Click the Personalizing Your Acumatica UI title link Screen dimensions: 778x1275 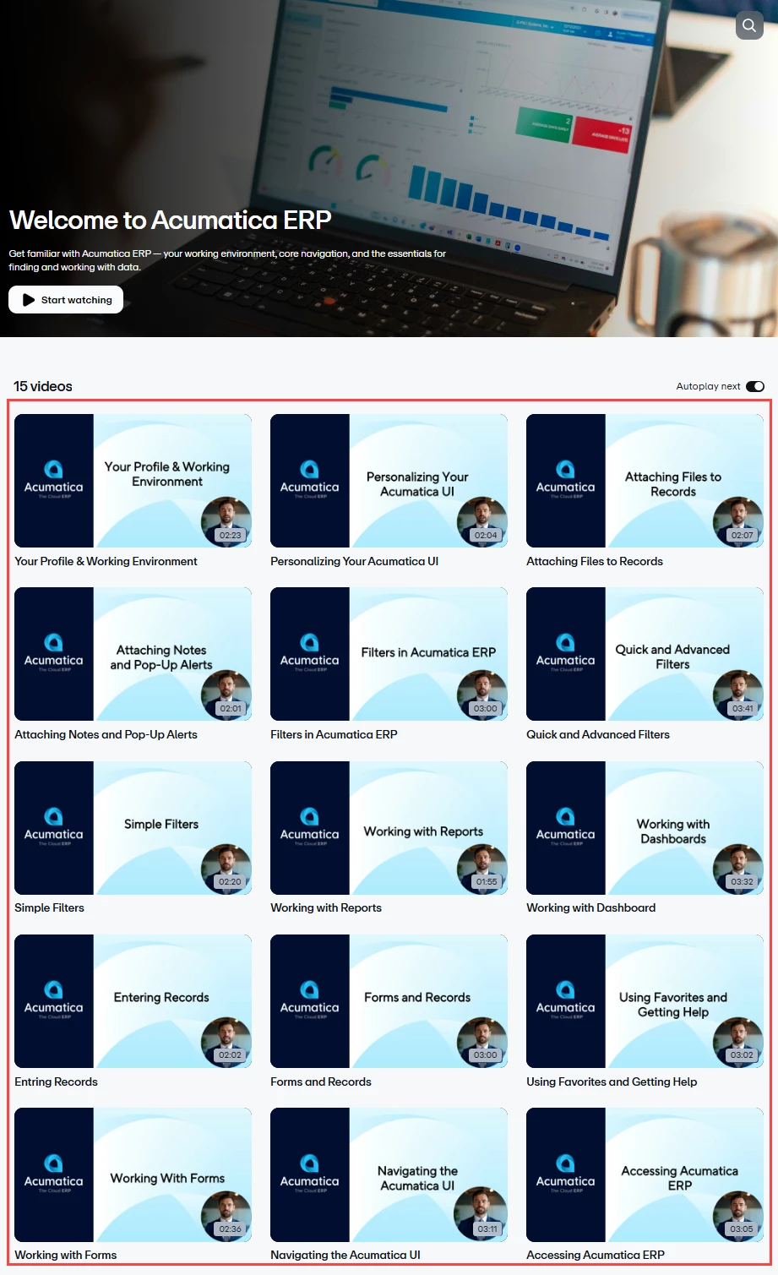(354, 561)
